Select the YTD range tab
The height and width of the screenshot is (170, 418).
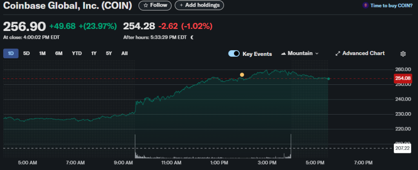77,53
